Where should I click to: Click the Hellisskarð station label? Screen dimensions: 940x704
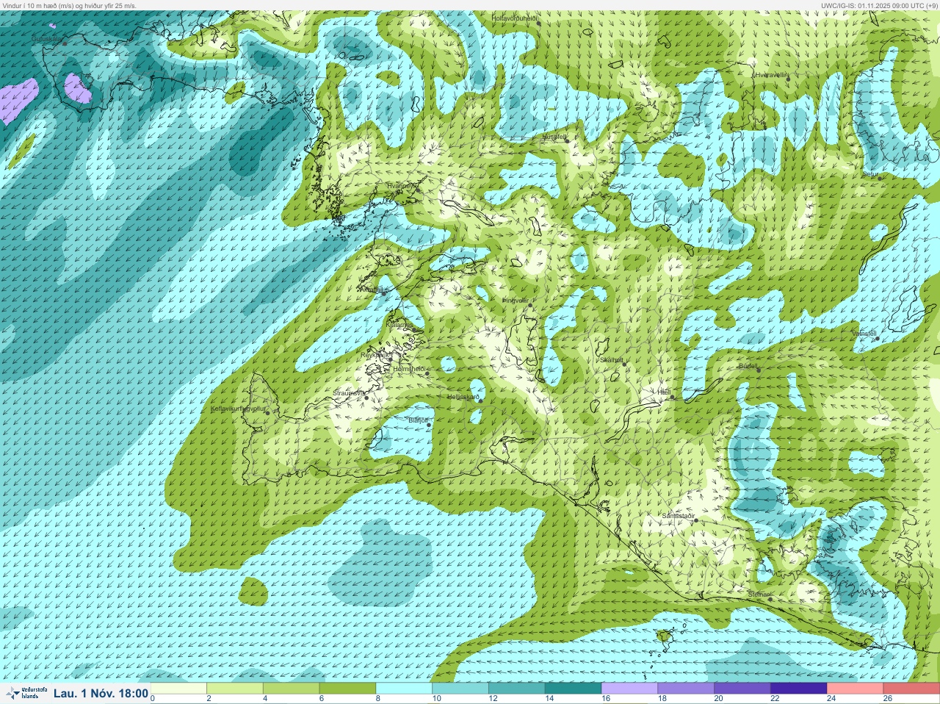(463, 397)
